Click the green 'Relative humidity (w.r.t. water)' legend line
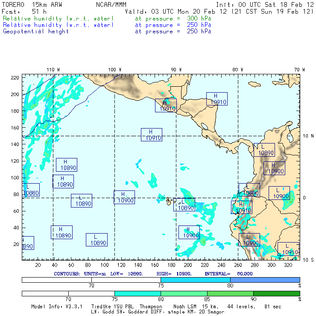This screenshot has height=316, width=316. 58,18
